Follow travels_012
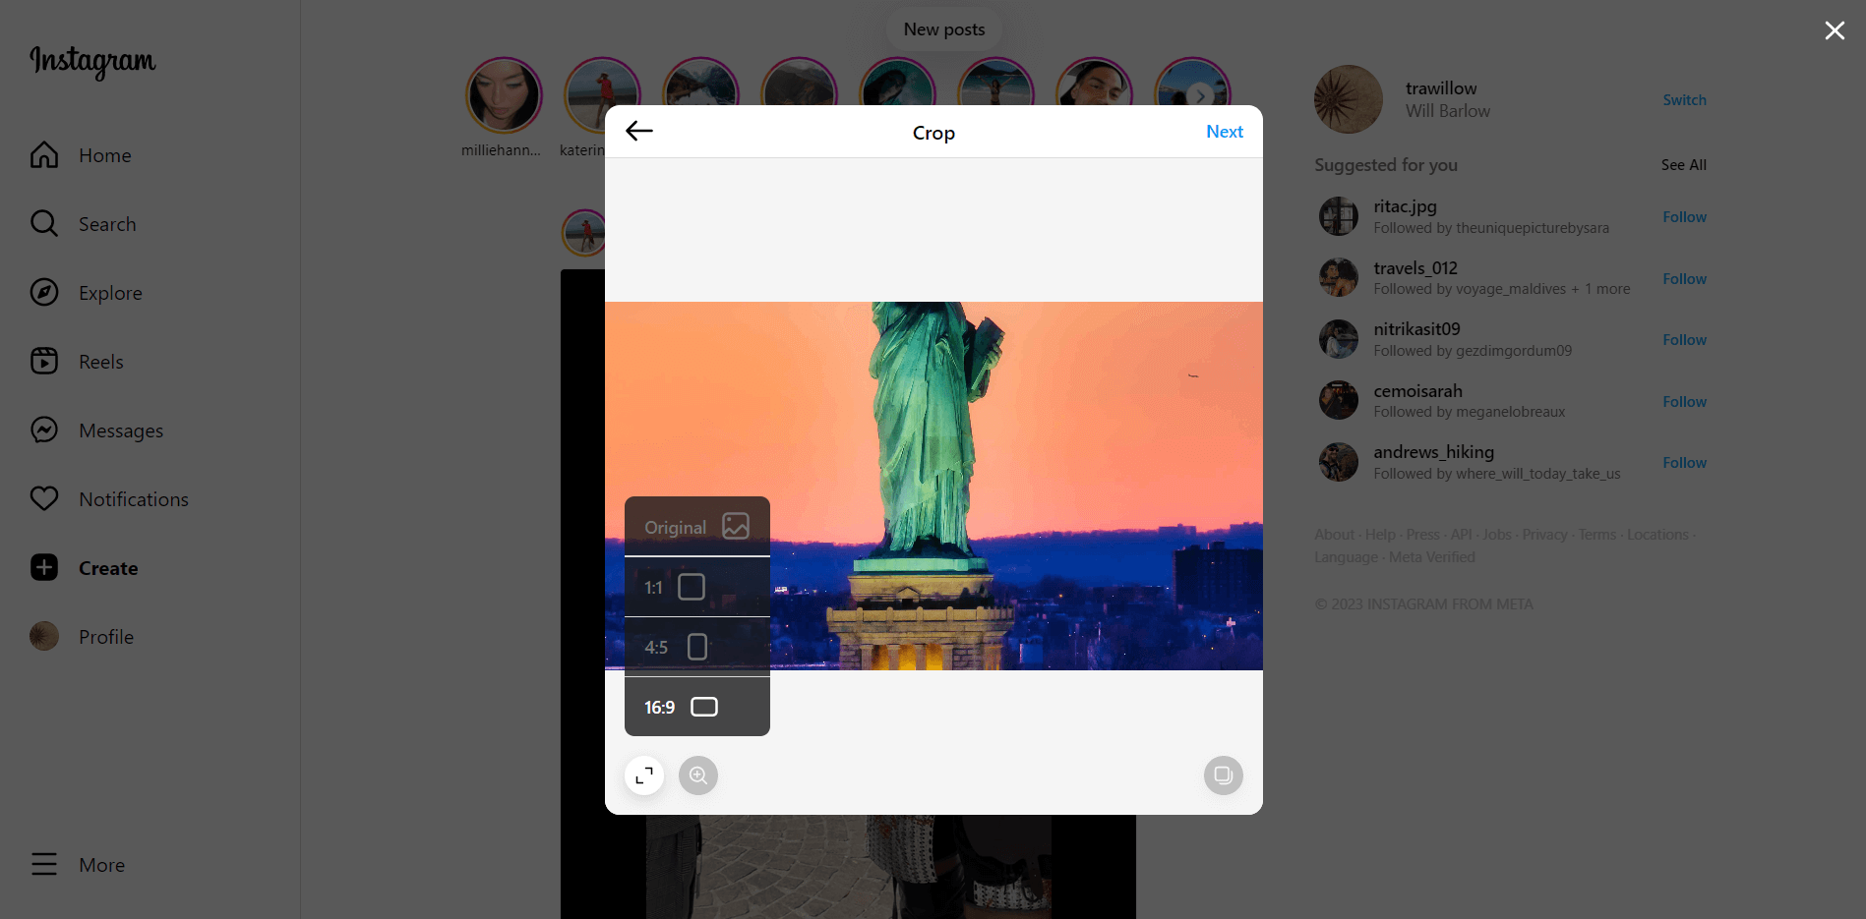 coord(1684,279)
